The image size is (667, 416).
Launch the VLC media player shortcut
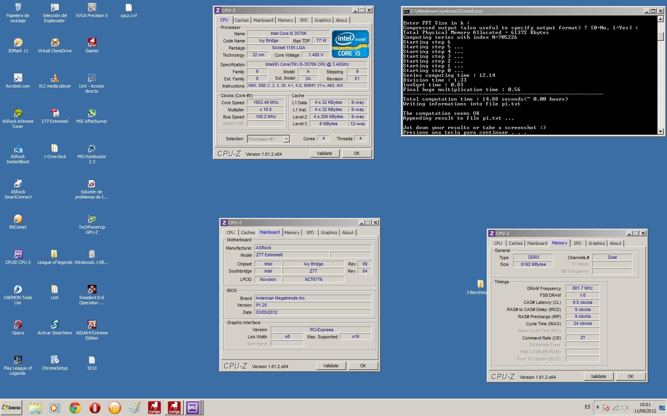click(55, 81)
